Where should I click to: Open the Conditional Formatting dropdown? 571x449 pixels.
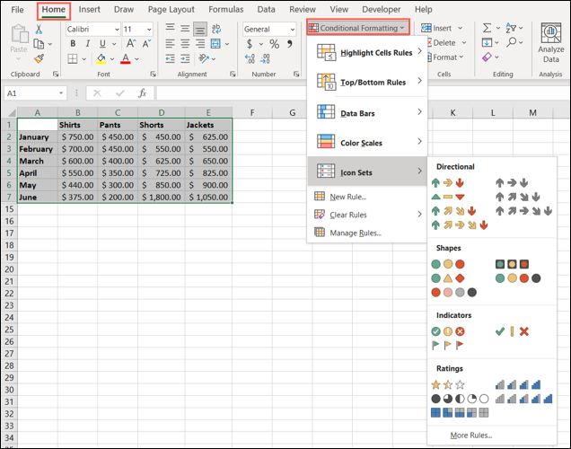358,28
